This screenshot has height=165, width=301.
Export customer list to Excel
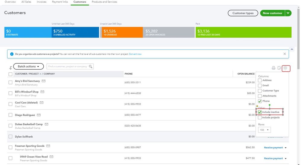[x=279, y=68]
